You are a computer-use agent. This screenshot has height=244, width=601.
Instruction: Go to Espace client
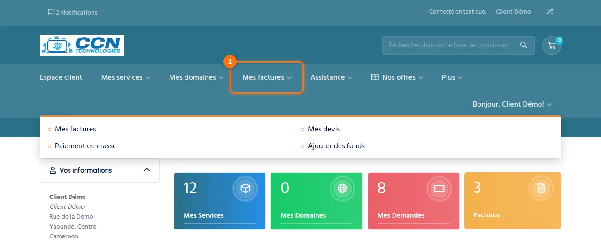[61, 77]
